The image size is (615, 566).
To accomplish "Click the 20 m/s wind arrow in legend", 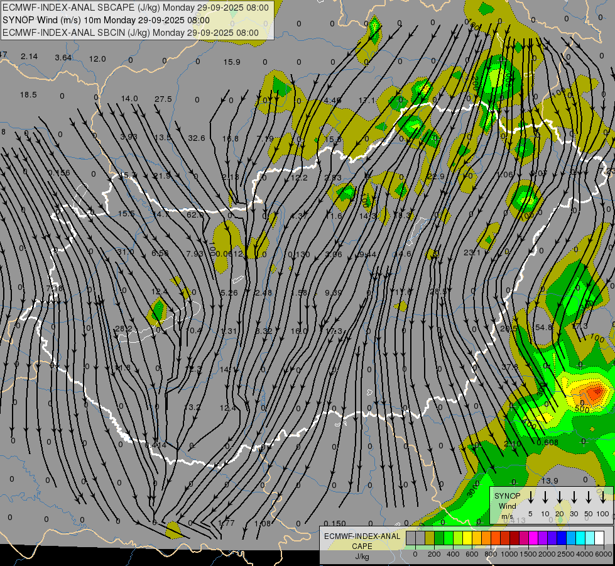I will coord(560,497).
